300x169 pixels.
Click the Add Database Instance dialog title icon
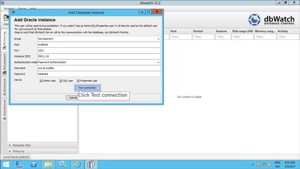(x=13, y=13)
